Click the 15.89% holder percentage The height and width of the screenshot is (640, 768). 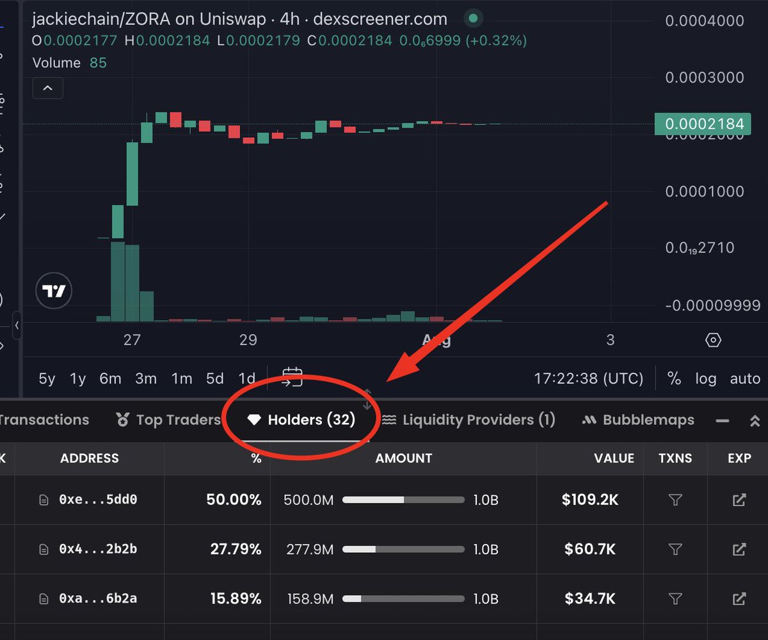[236, 599]
